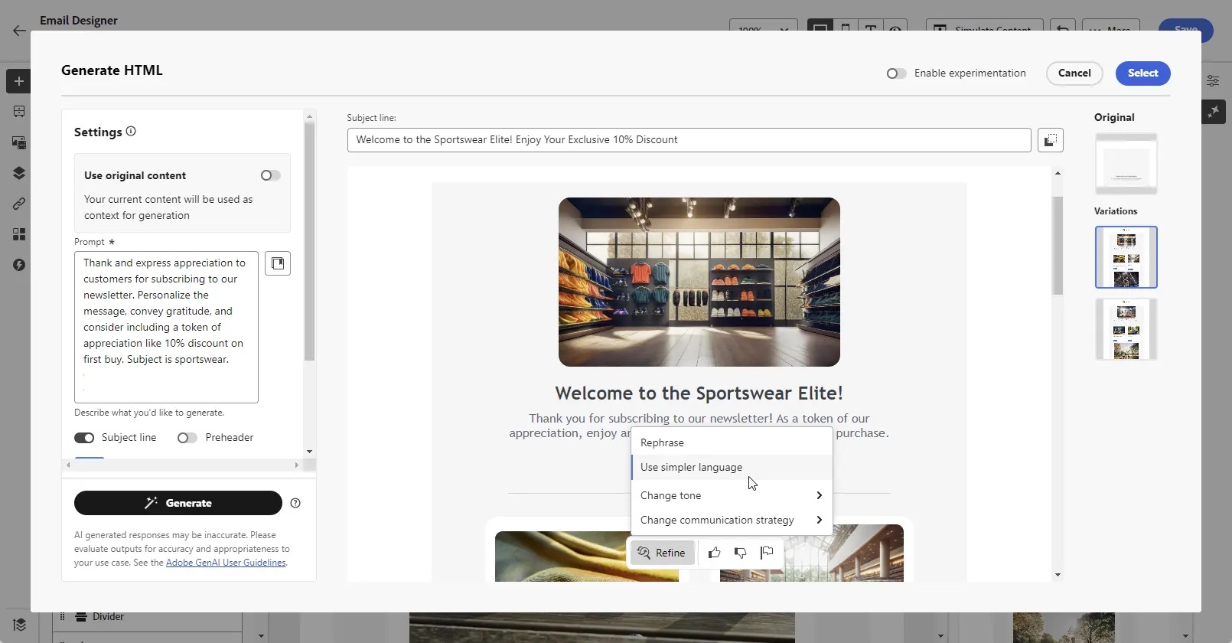This screenshot has width=1232, height=643.
Task: Click the AI assistant sparkle icon on right edge
Action: click(x=1214, y=112)
